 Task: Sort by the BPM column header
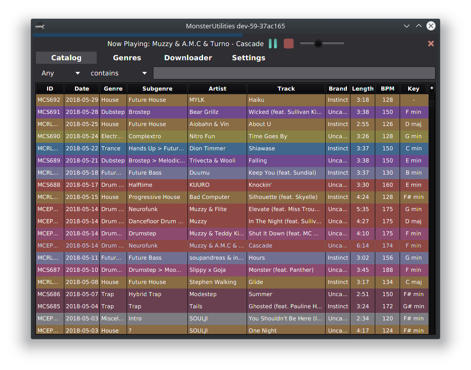(x=387, y=89)
